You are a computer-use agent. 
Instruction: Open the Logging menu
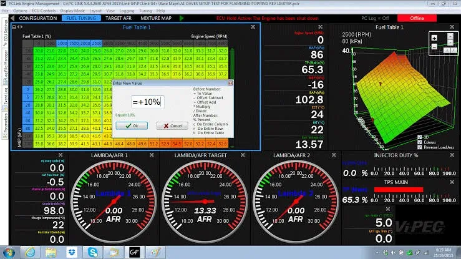pyautogui.click(x=127, y=11)
